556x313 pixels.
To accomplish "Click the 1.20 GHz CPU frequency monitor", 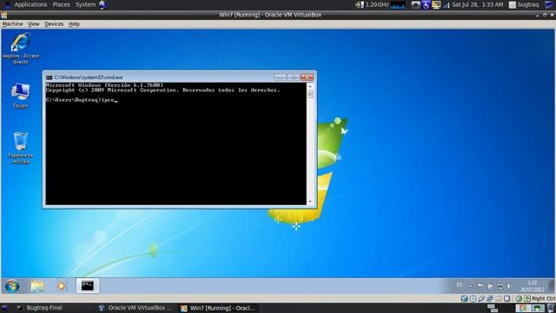I will (x=373, y=4).
